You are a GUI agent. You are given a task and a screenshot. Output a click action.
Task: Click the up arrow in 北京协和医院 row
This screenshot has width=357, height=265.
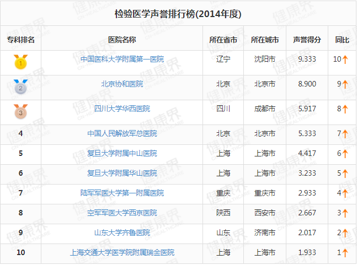click(x=345, y=84)
